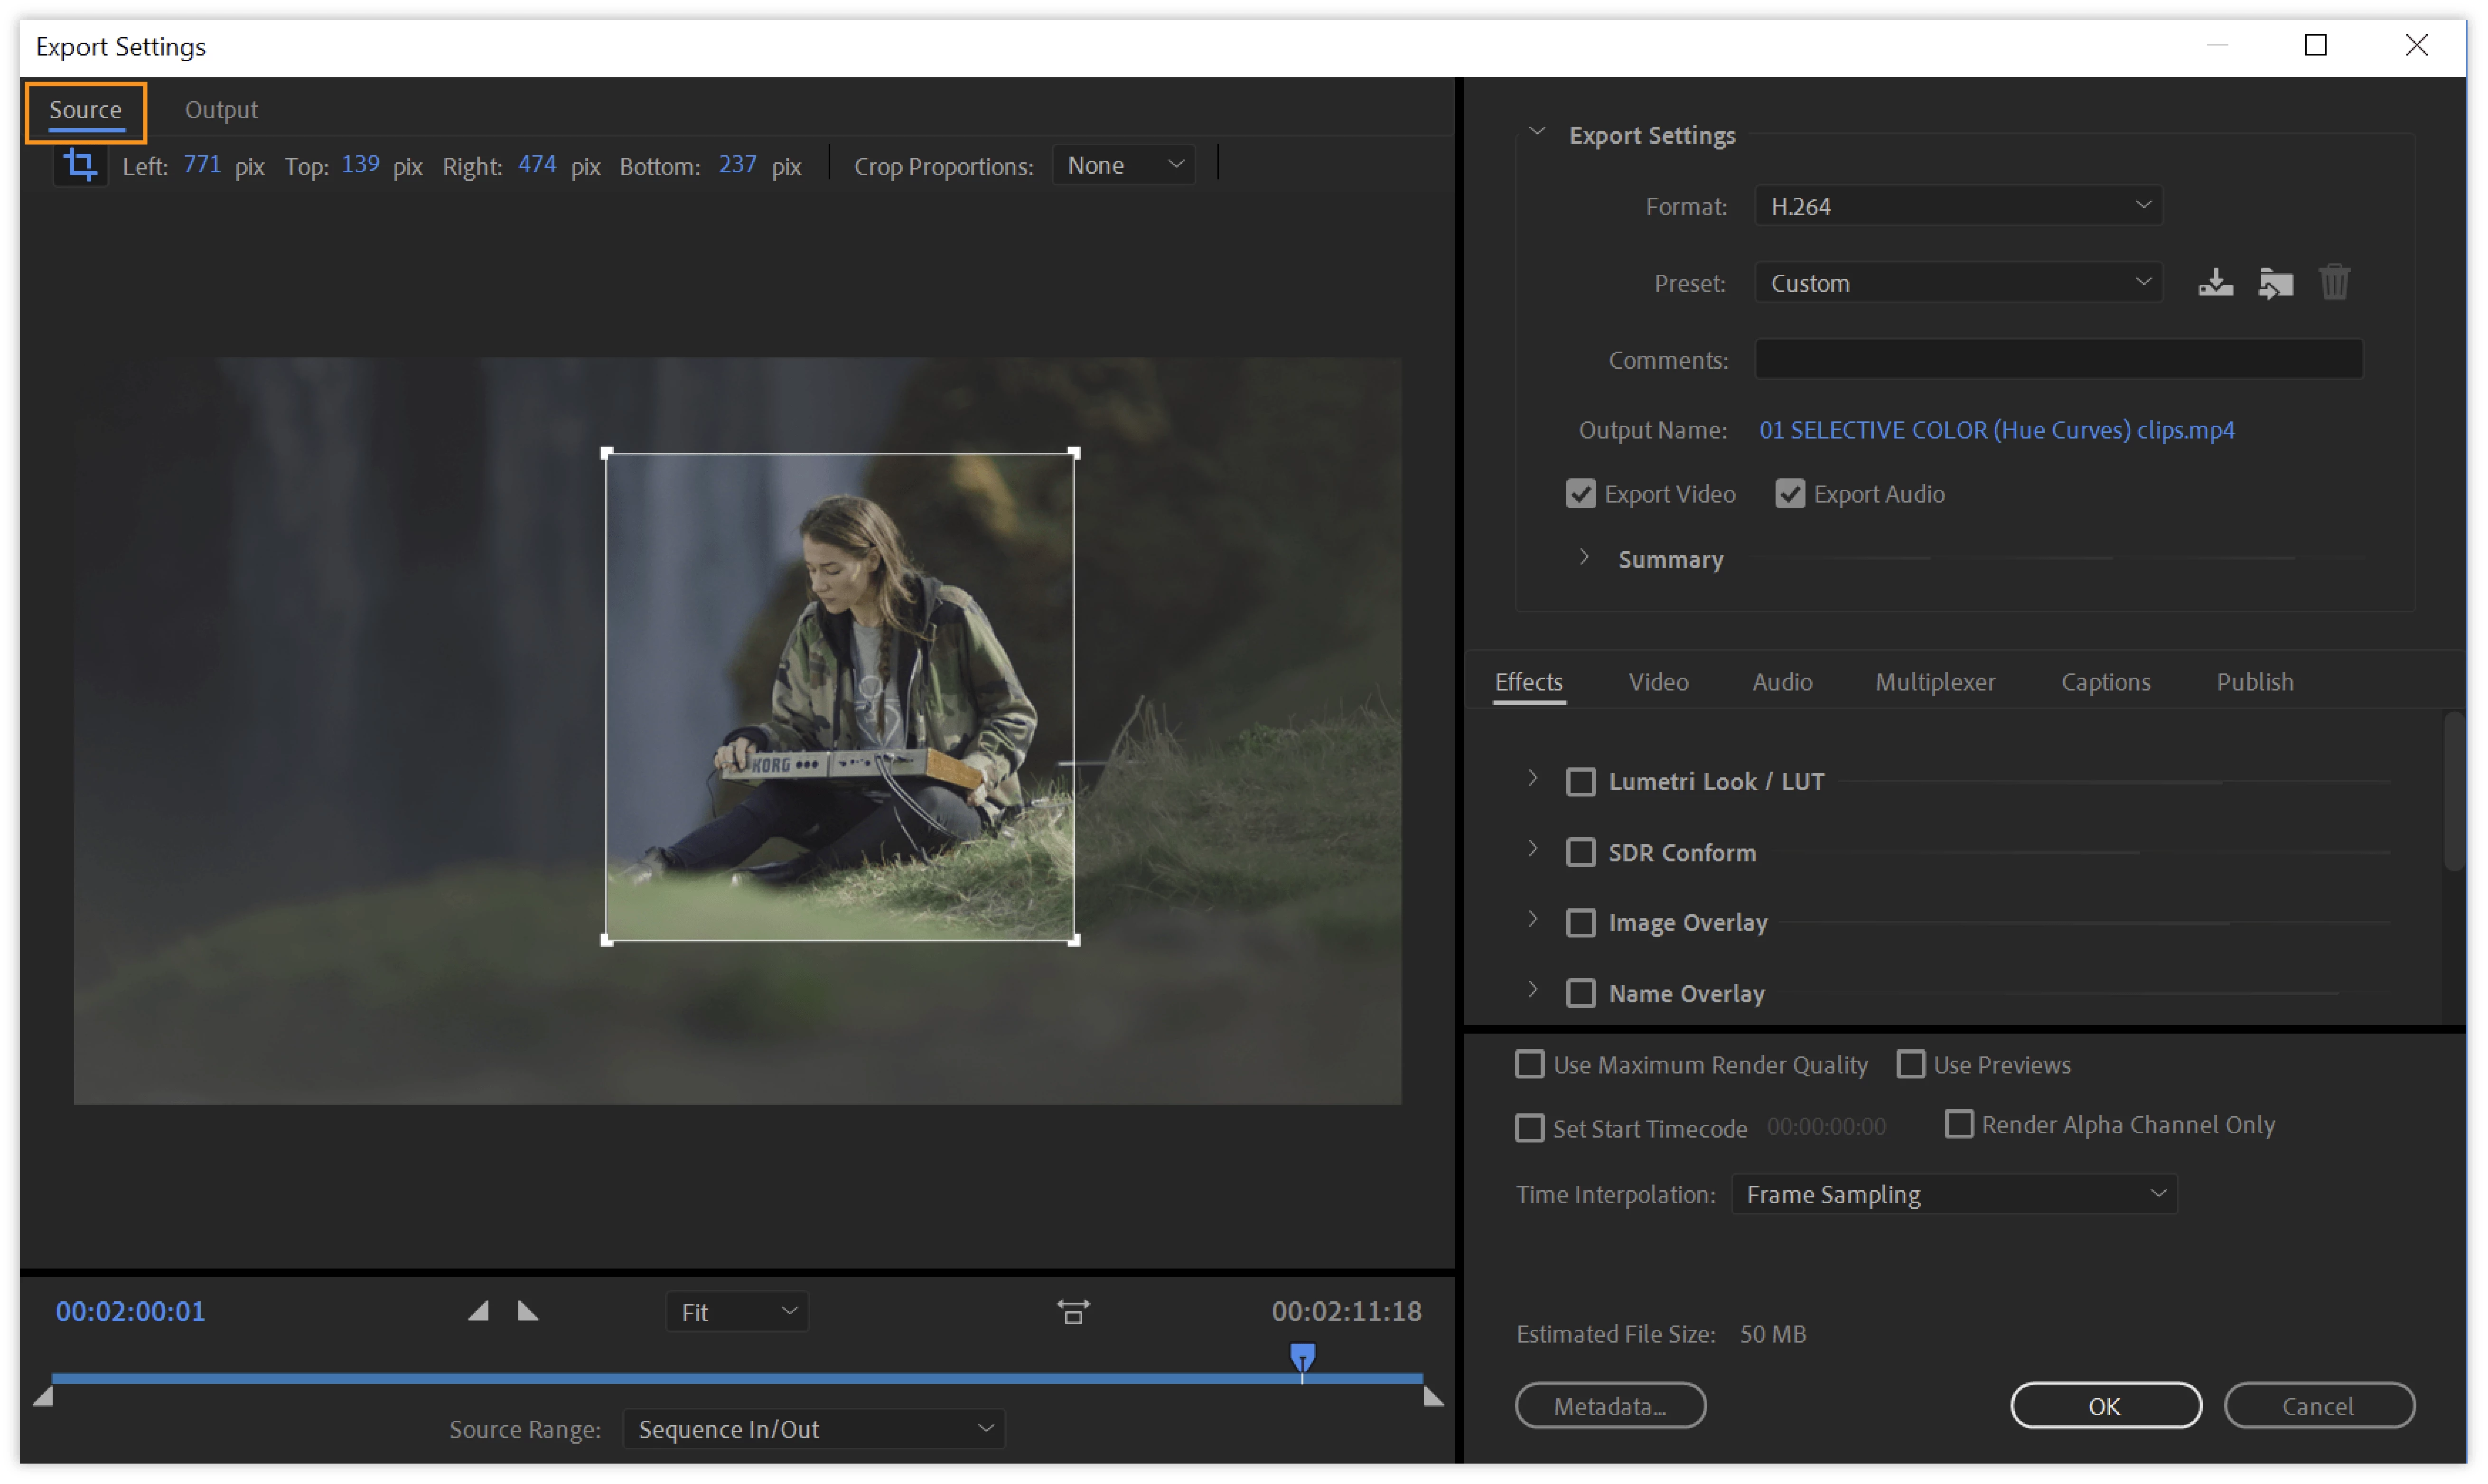
Task: Click the crop output video icon
Action: click(80, 165)
